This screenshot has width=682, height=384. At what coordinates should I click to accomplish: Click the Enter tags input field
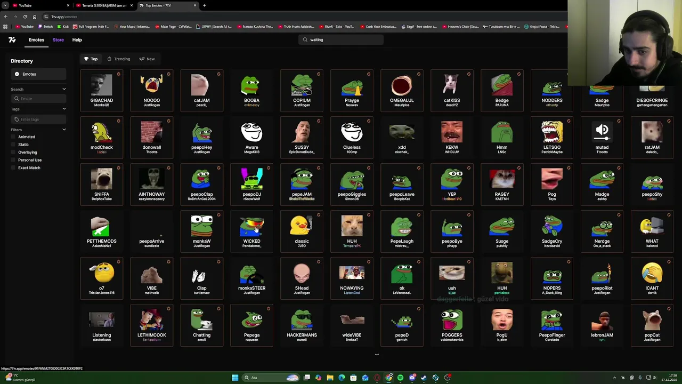[38, 119]
